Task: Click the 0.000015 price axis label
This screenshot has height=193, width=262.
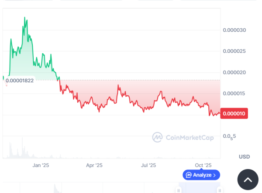Action: (234, 94)
